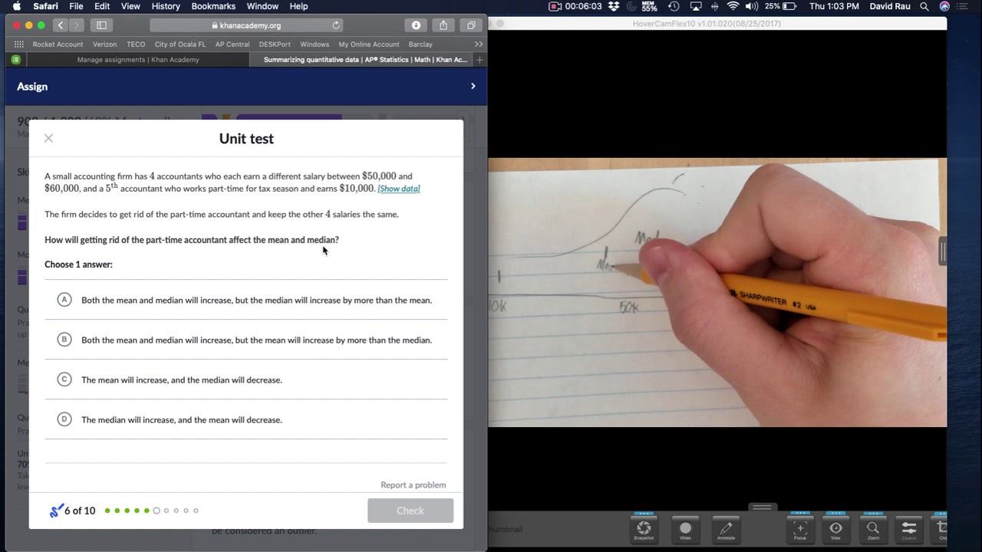Viewport: 982px width, 552px height.
Task: Close the Unit test dialog
Action: [x=48, y=138]
